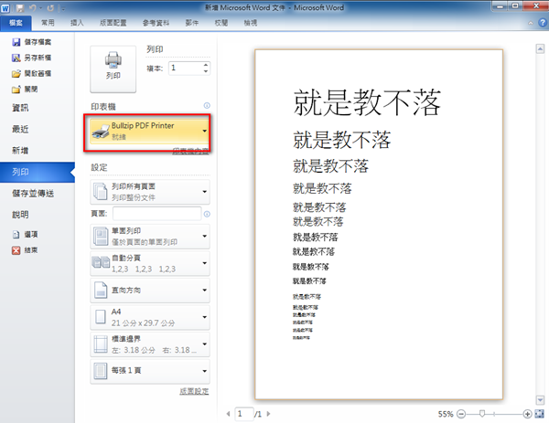Switch to 版面配置 tab
The height and width of the screenshot is (423, 549).
pos(113,23)
